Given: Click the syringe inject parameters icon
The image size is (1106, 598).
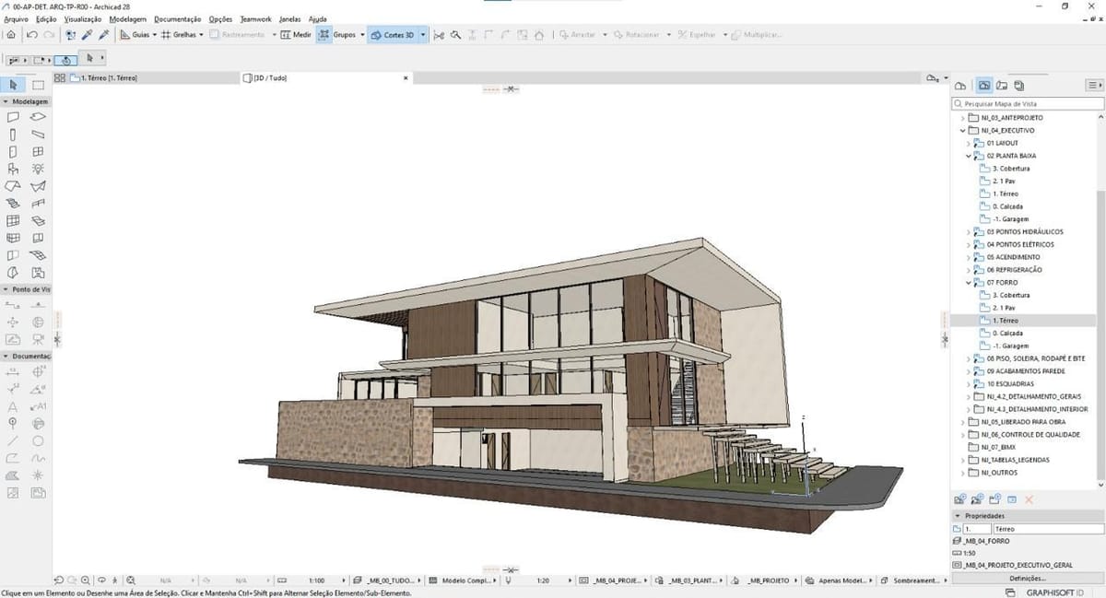Looking at the screenshot, I should [103, 35].
